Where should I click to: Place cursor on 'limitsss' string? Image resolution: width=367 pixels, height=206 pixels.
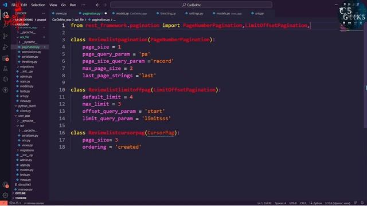click(157, 118)
